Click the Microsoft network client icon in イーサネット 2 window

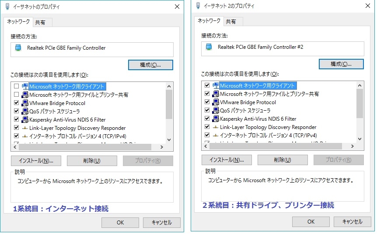tap(216, 85)
